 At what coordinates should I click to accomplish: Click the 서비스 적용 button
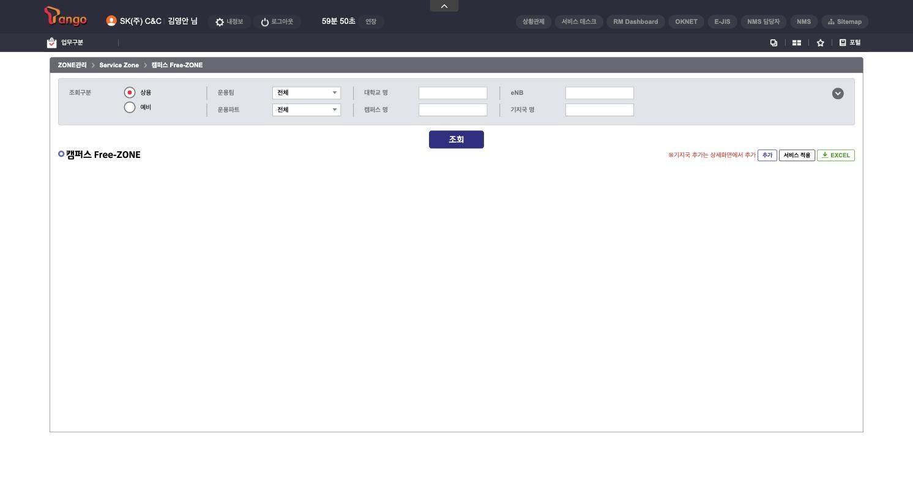point(797,155)
